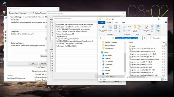Screen dimensions: 174x97
Task: Open Computer Name tab in System Properties
Action: pos(14,13)
